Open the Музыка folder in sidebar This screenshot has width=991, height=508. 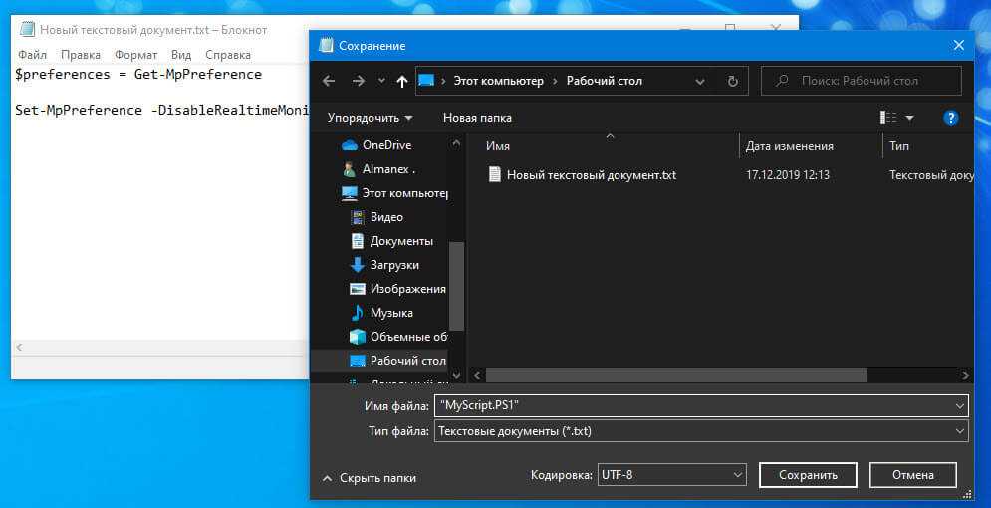pos(391,313)
